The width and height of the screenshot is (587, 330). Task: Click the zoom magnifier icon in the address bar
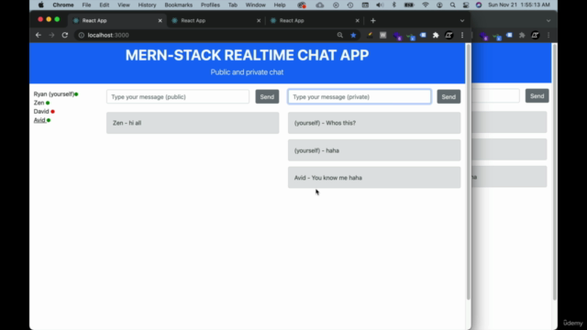340,35
